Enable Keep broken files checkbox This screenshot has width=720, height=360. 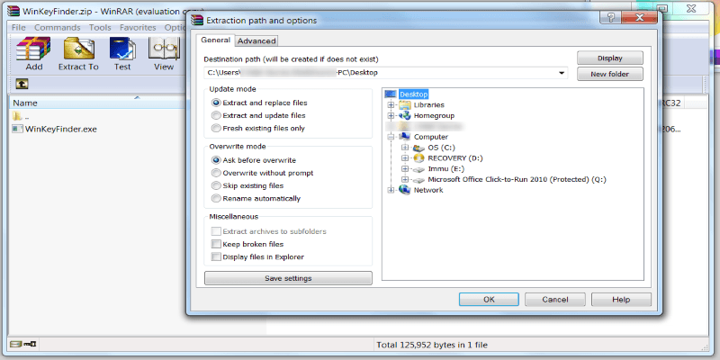click(216, 244)
